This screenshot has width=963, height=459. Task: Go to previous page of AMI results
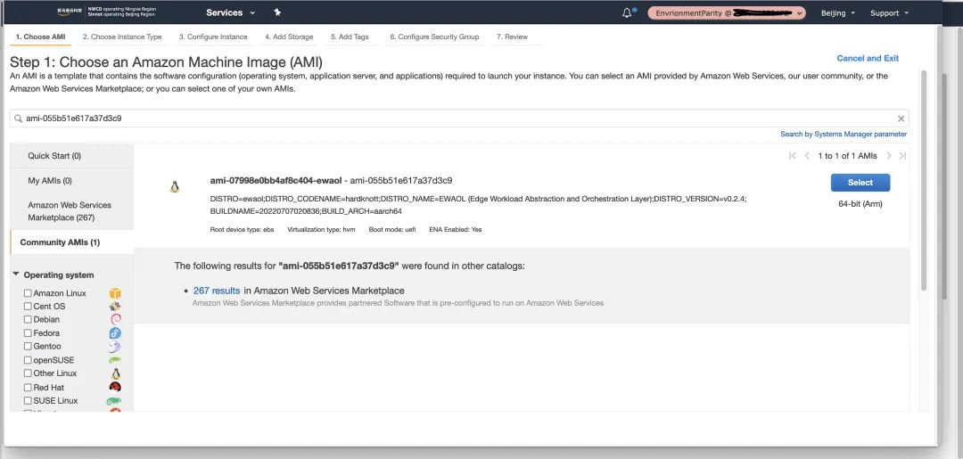(807, 156)
